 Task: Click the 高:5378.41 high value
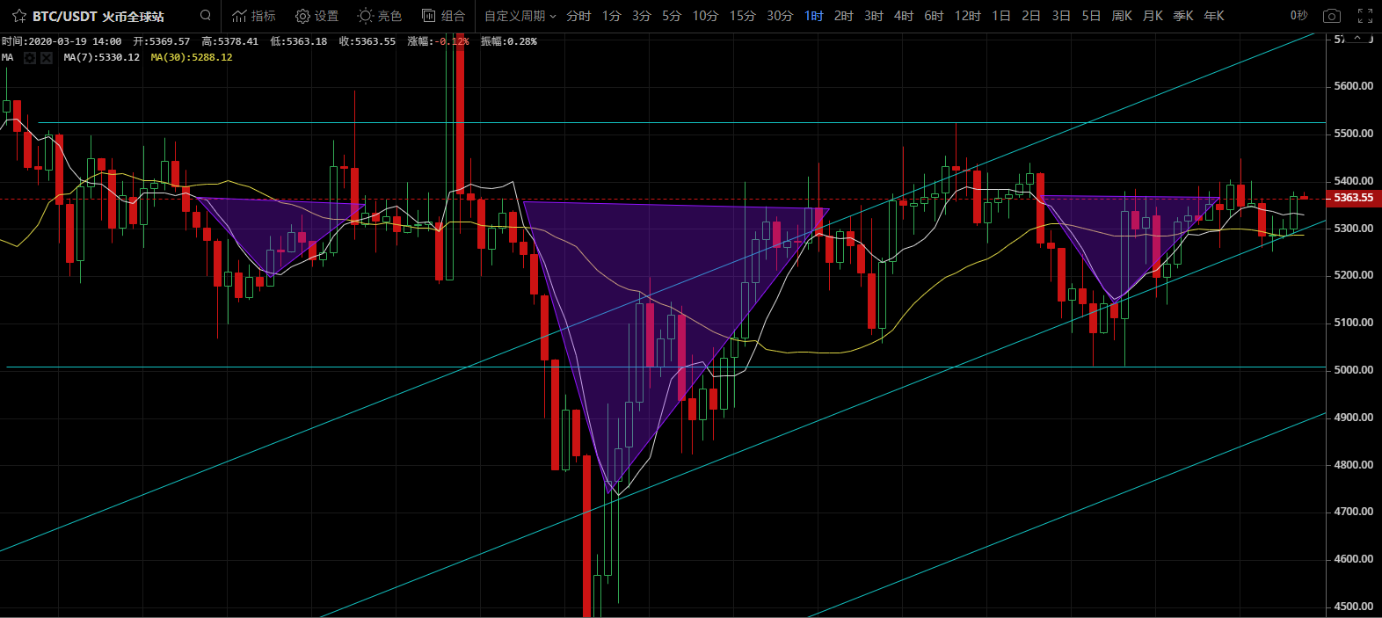click(229, 41)
